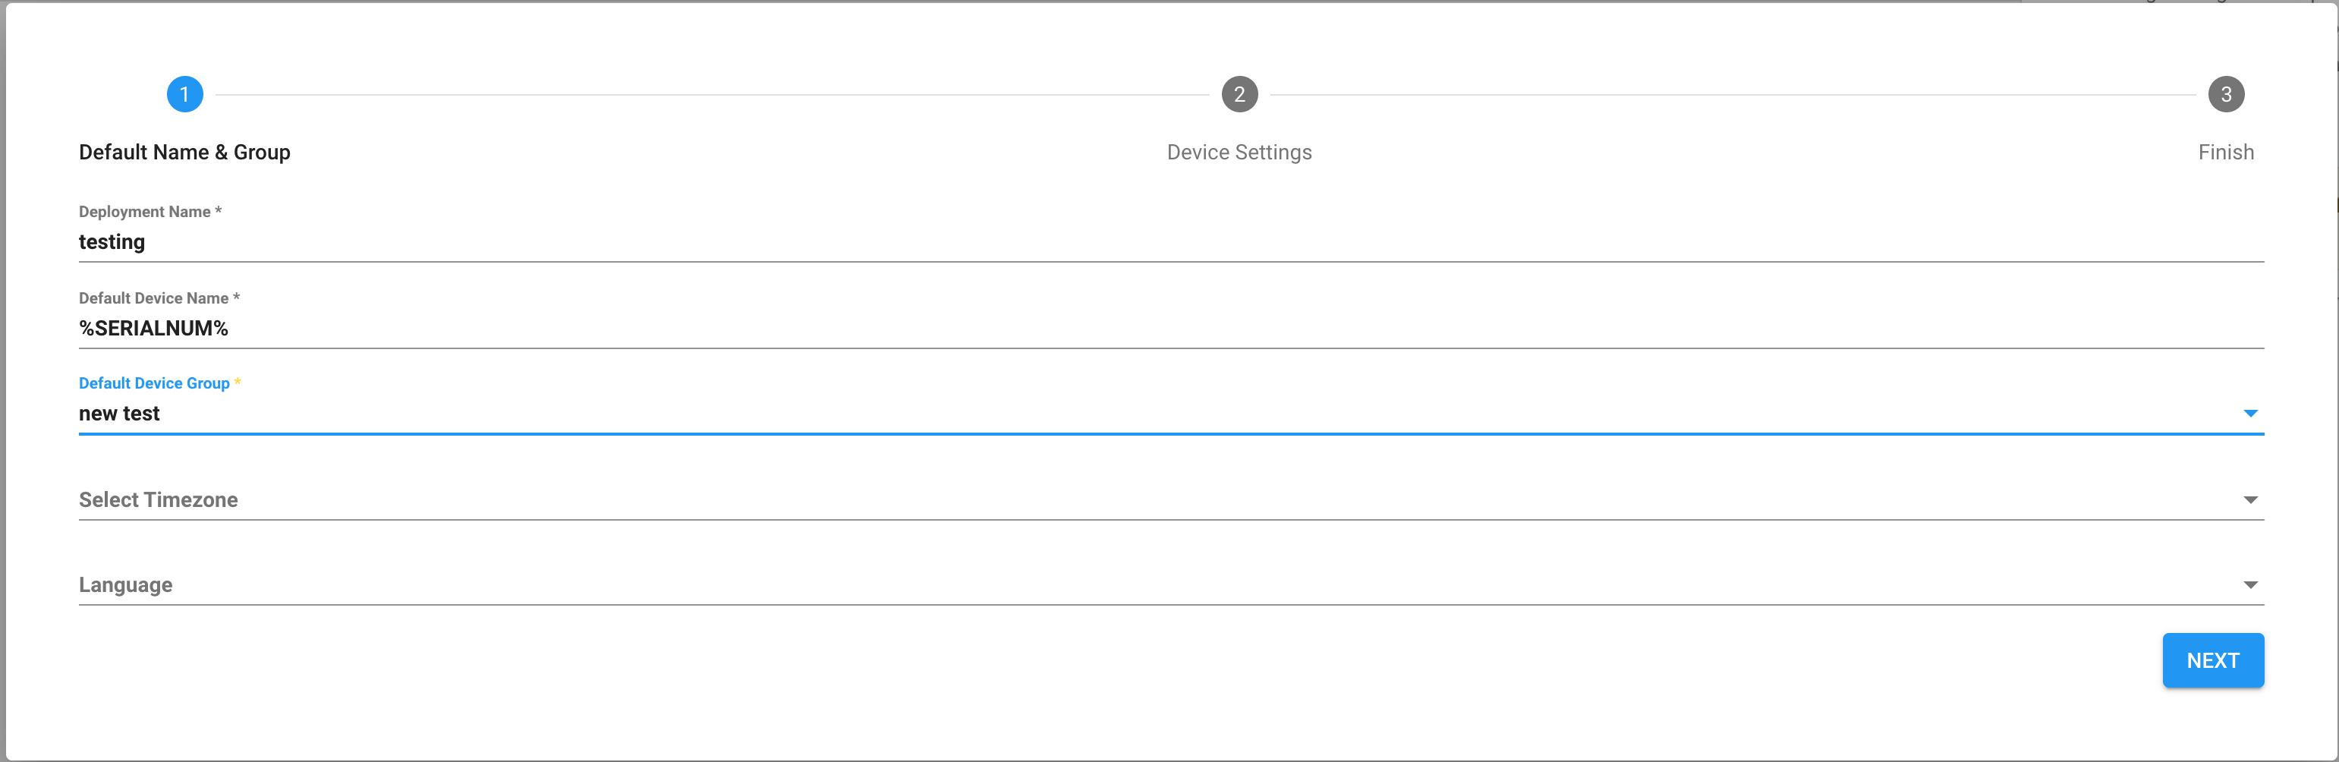This screenshot has height=762, width=2339.
Task: Open the "new test" device group selection
Action: coord(1090,414)
